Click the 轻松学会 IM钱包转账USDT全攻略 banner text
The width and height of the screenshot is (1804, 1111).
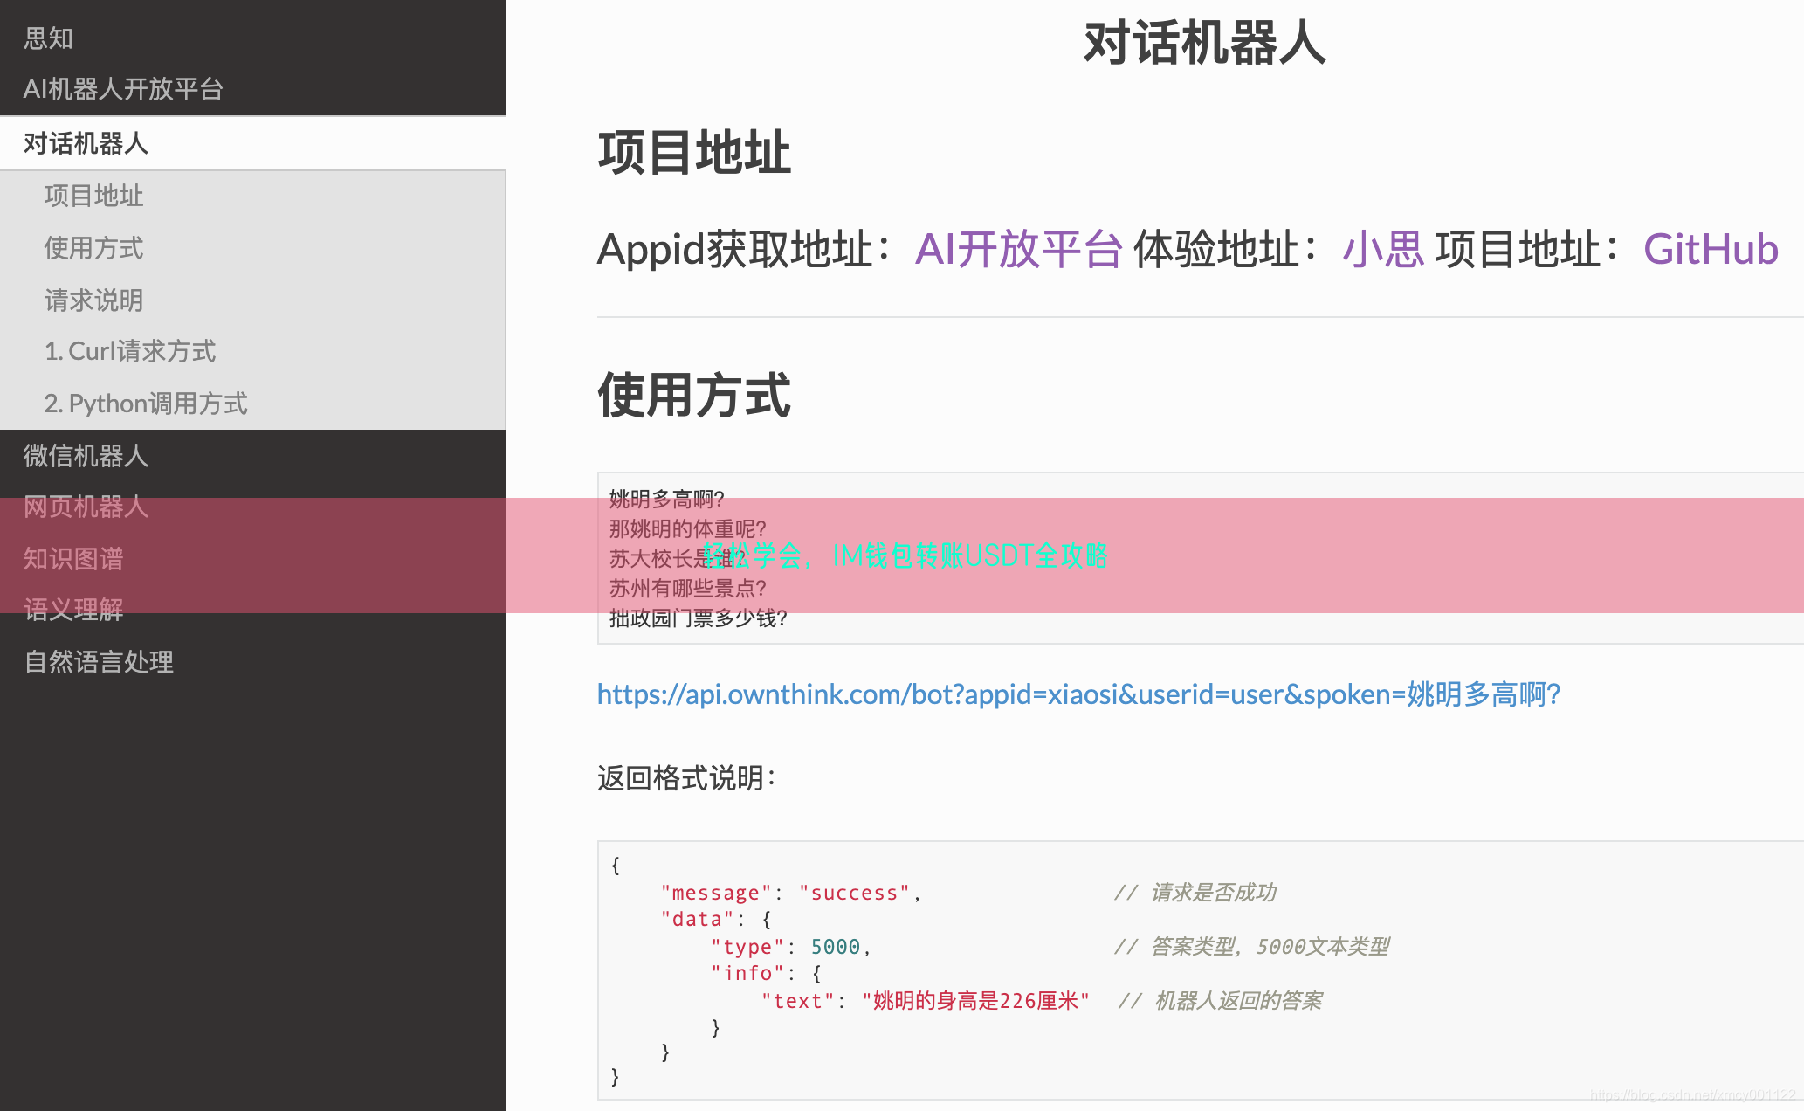905,555
